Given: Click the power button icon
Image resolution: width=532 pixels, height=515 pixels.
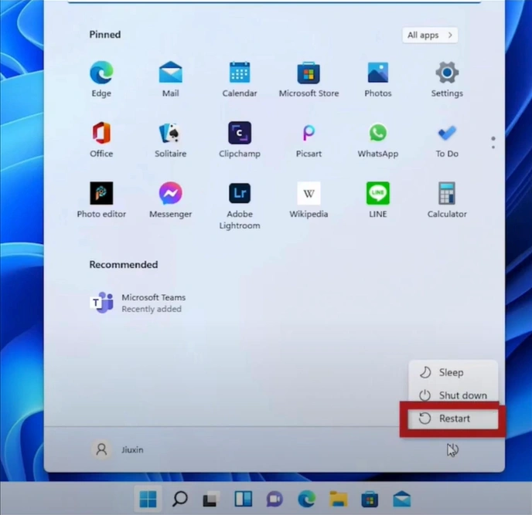Looking at the screenshot, I should pos(452,450).
